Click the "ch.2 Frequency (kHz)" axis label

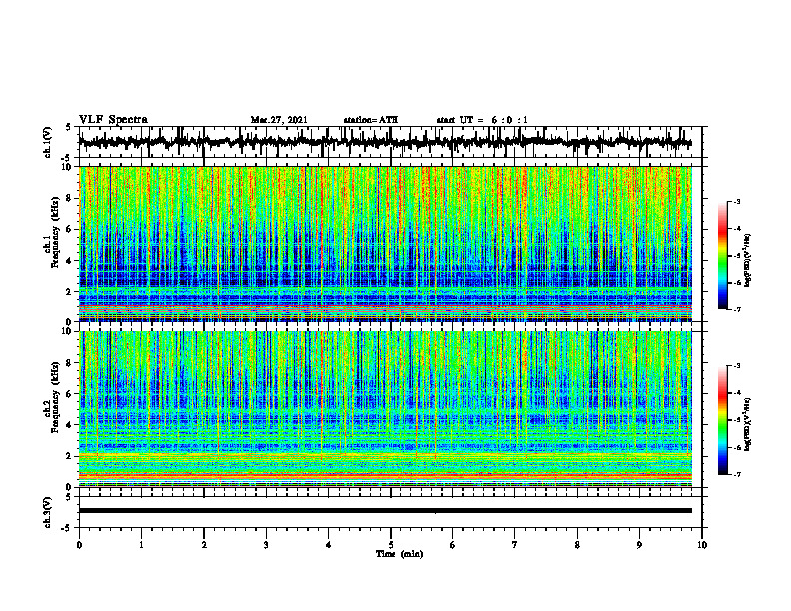(54, 397)
